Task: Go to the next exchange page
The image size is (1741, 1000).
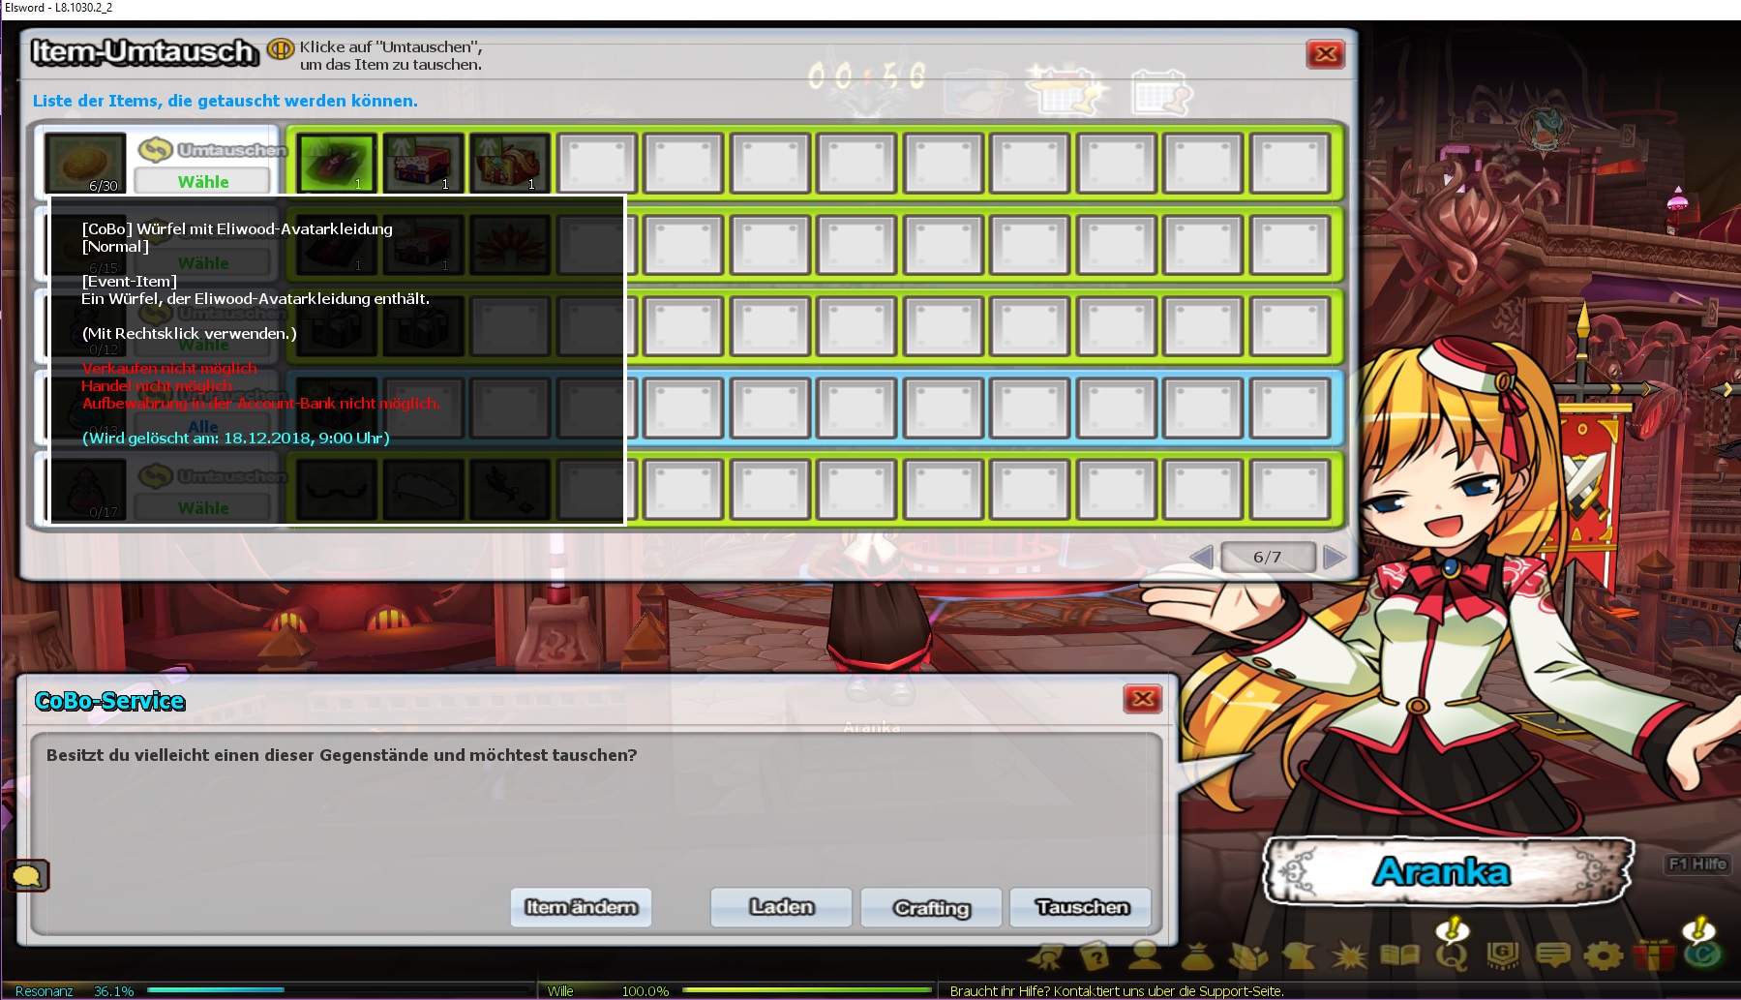Action: (1335, 557)
